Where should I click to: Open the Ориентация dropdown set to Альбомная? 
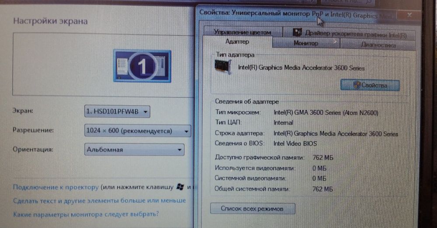pyautogui.click(x=134, y=150)
